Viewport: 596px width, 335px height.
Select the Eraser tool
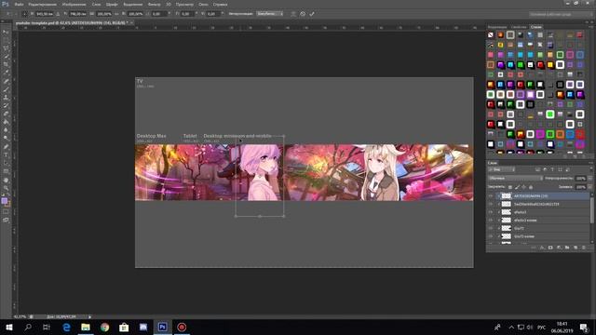point(6,114)
